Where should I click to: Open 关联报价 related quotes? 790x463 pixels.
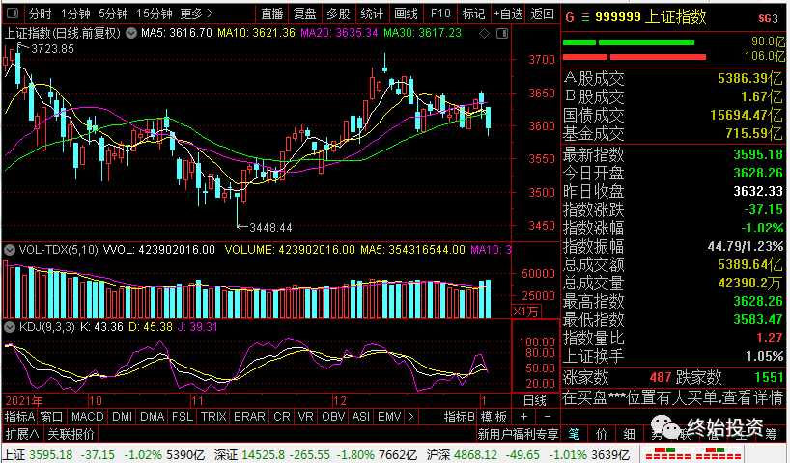click(x=71, y=434)
